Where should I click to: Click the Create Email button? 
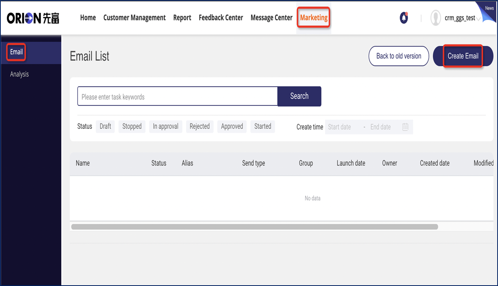463,56
